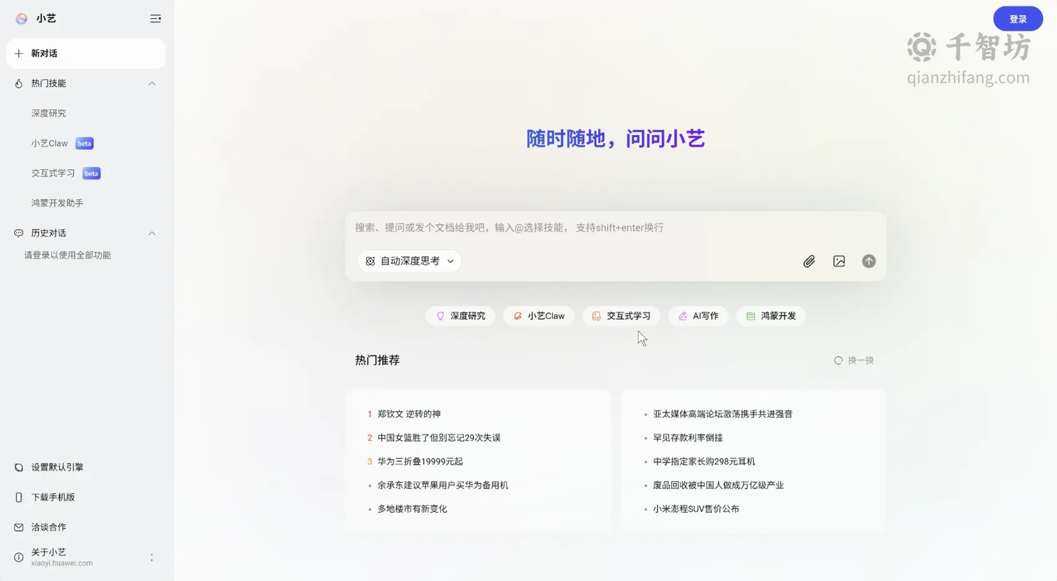Screen dimensions: 1057x581
Task: Click the 登录 button
Action: [1018, 19]
